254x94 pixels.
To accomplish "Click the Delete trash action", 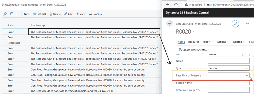I will tap(55, 14).
